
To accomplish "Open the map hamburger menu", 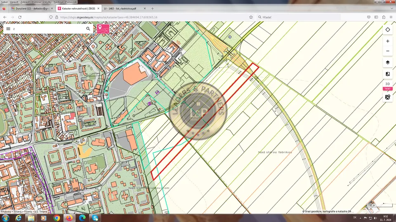I will click(x=8, y=29).
